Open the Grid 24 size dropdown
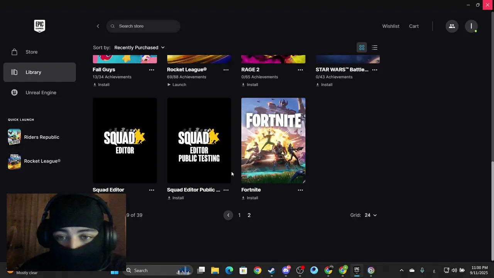Image resolution: width=494 pixels, height=278 pixels. pos(370,215)
